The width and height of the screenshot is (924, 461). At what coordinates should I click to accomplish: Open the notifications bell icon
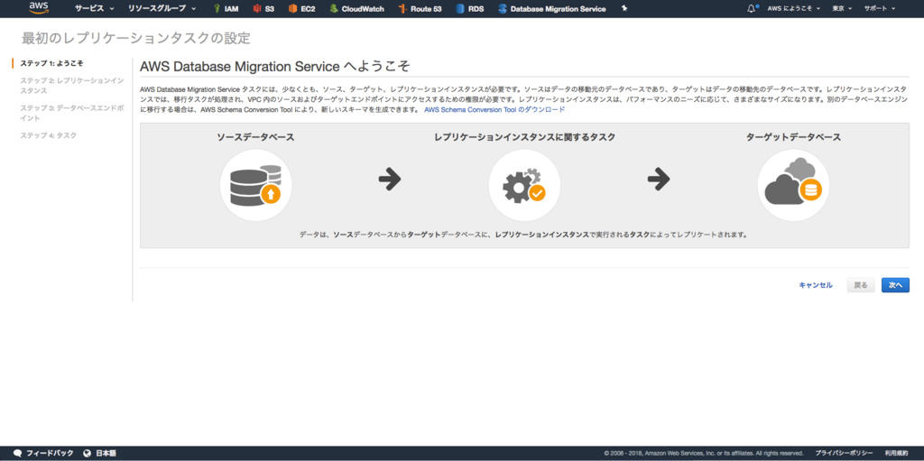pos(752,9)
